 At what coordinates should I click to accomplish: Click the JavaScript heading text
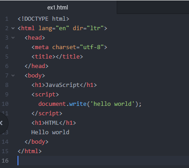(x=62, y=85)
